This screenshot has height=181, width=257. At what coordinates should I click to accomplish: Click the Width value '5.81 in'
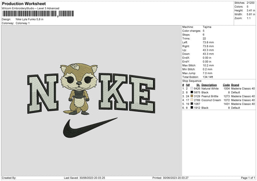tap(251, 15)
